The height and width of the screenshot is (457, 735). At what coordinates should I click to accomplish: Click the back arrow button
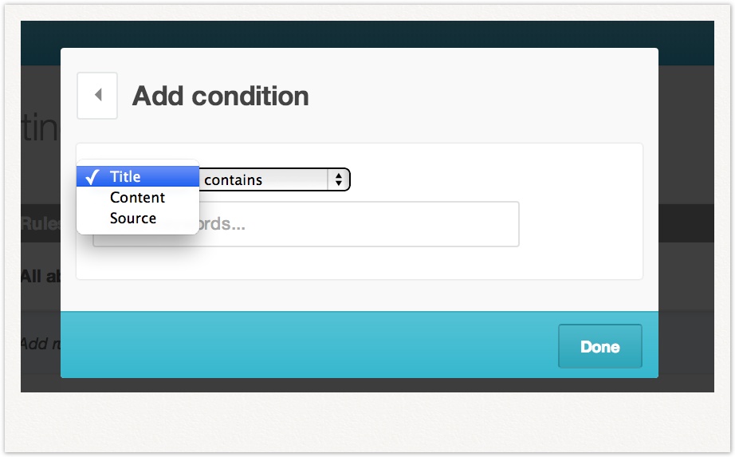pos(97,96)
